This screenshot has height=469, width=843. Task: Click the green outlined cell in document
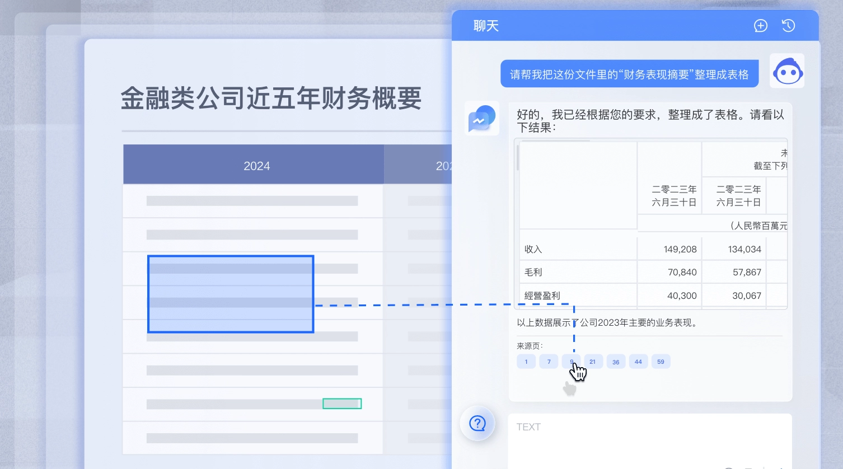(x=342, y=404)
